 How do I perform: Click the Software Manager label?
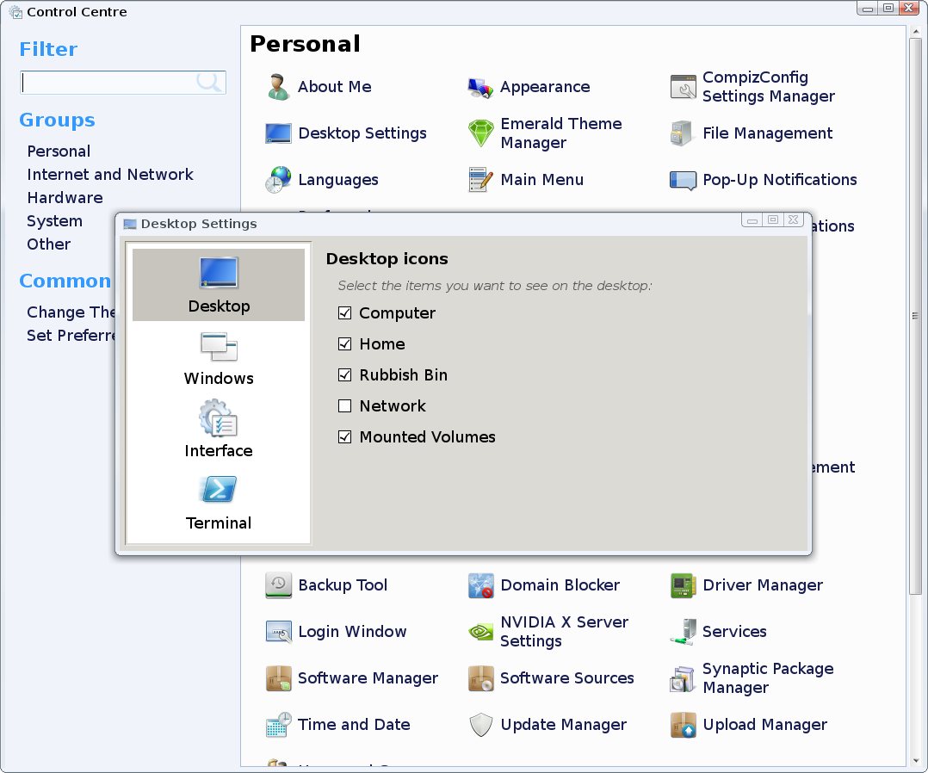(x=368, y=678)
